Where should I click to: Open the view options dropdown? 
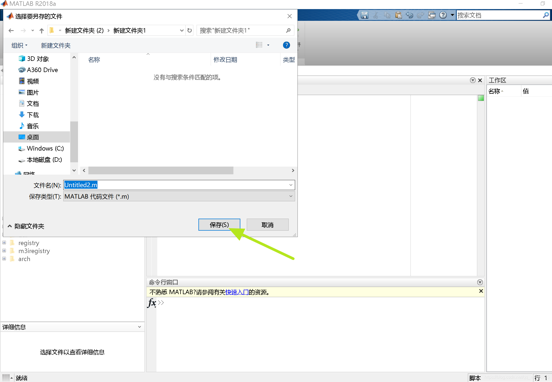[268, 45]
